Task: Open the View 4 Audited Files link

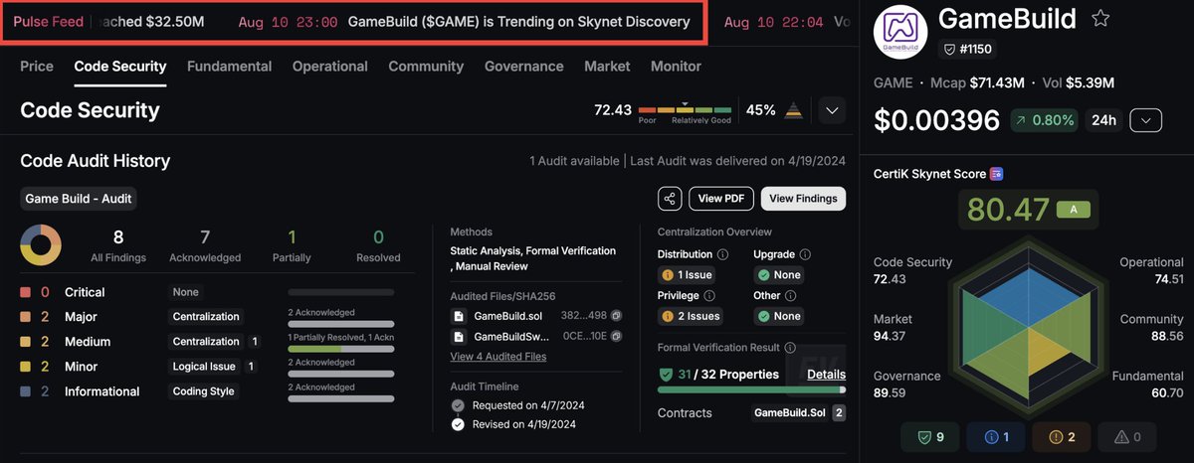Action: (498, 357)
